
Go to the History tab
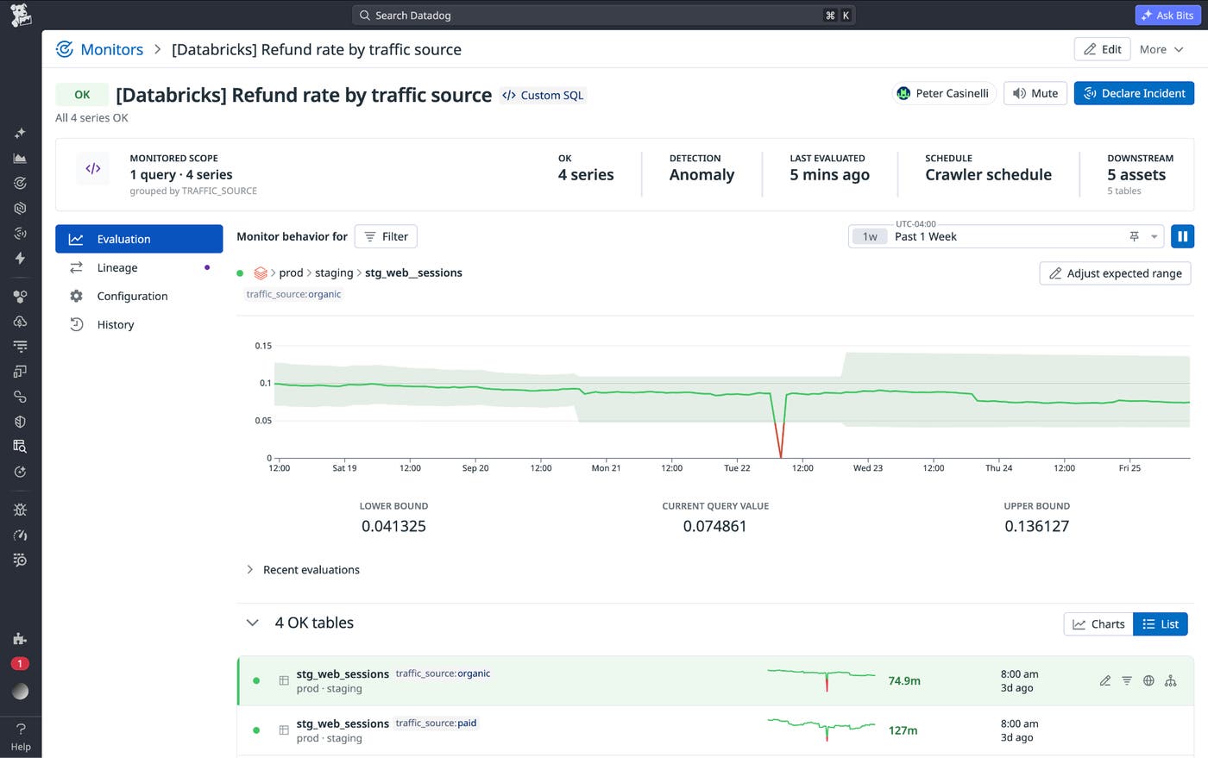click(139, 324)
